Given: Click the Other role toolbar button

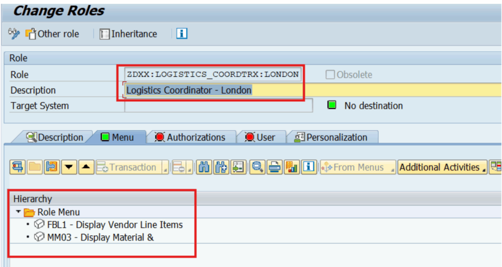Looking at the screenshot, I should pos(52,34).
